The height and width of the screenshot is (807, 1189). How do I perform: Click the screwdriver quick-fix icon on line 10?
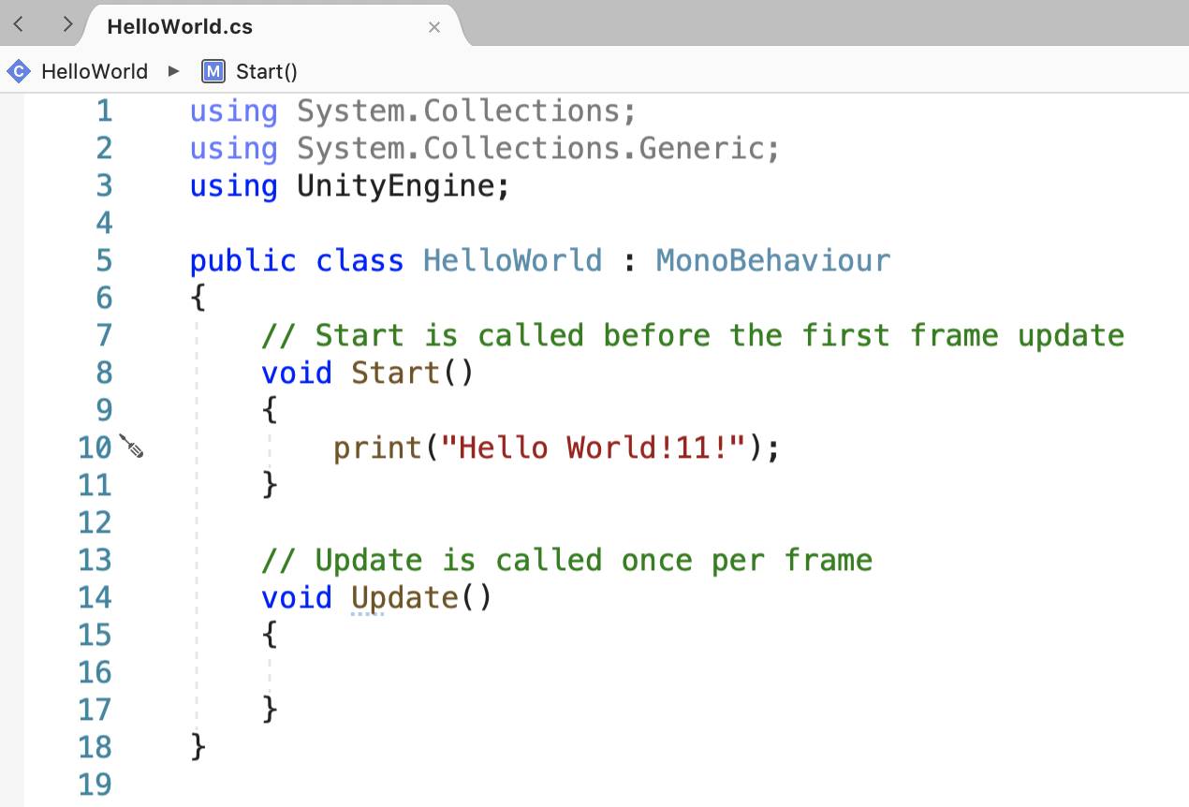[x=131, y=447]
